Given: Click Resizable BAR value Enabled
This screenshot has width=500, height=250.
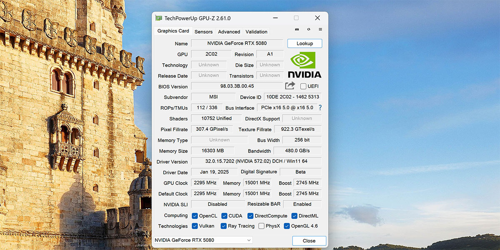Looking at the screenshot, I should [302, 204].
